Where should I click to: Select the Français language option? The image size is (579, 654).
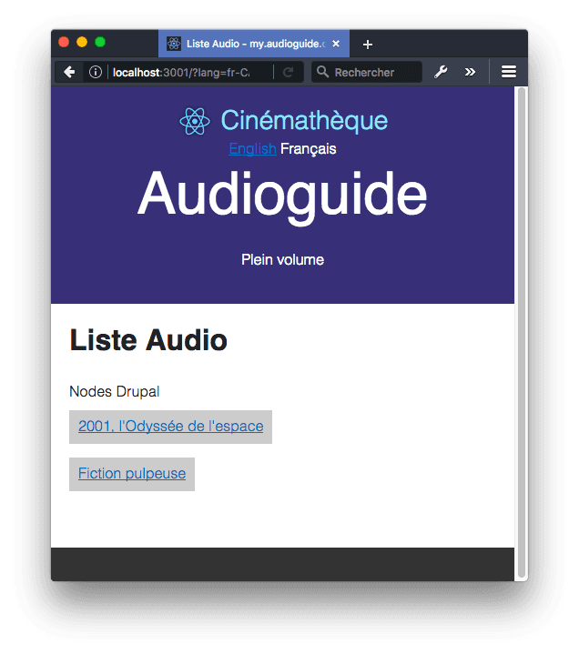[309, 148]
